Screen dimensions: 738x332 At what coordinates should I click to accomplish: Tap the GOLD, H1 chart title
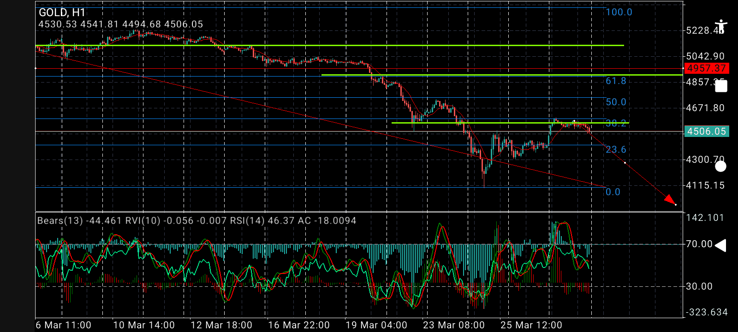62,12
